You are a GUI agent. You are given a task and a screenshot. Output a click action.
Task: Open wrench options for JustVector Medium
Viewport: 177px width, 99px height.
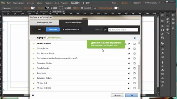point(129,78)
